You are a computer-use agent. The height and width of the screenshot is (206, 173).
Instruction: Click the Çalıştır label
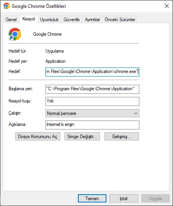15,113
